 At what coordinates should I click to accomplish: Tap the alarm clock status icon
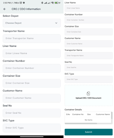pos(21,3)
